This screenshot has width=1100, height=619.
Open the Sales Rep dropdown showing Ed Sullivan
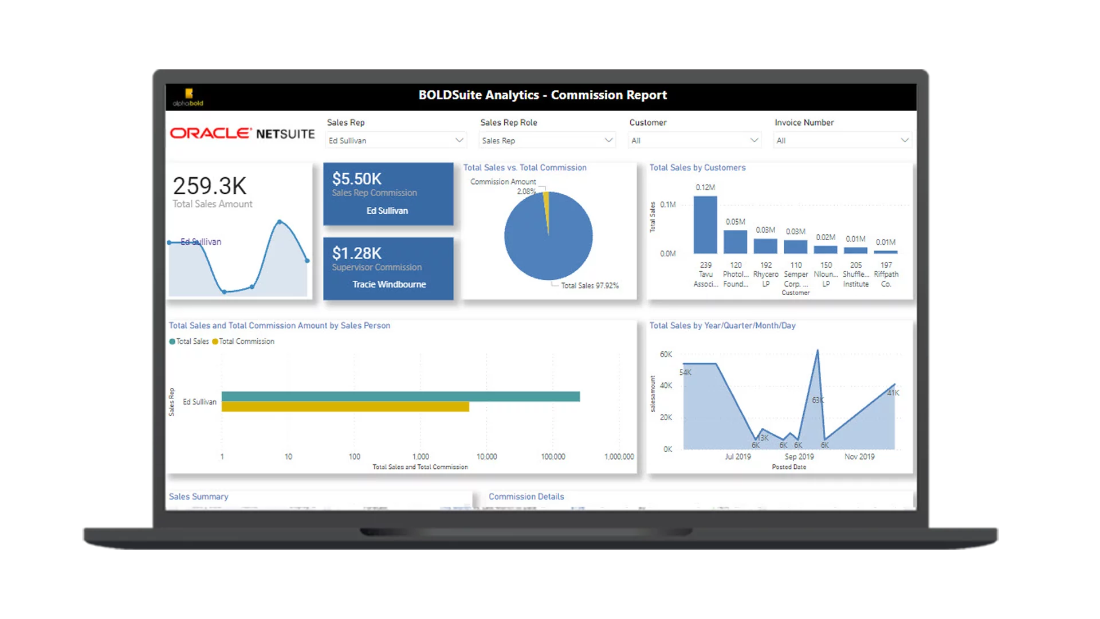tap(396, 140)
